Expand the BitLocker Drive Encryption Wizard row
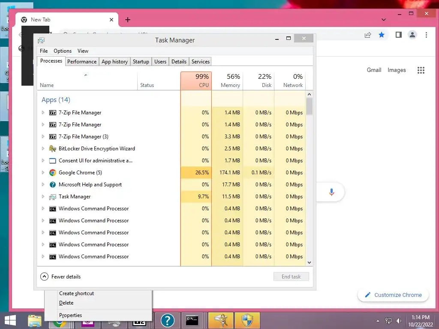439x329 pixels. pyautogui.click(x=43, y=149)
